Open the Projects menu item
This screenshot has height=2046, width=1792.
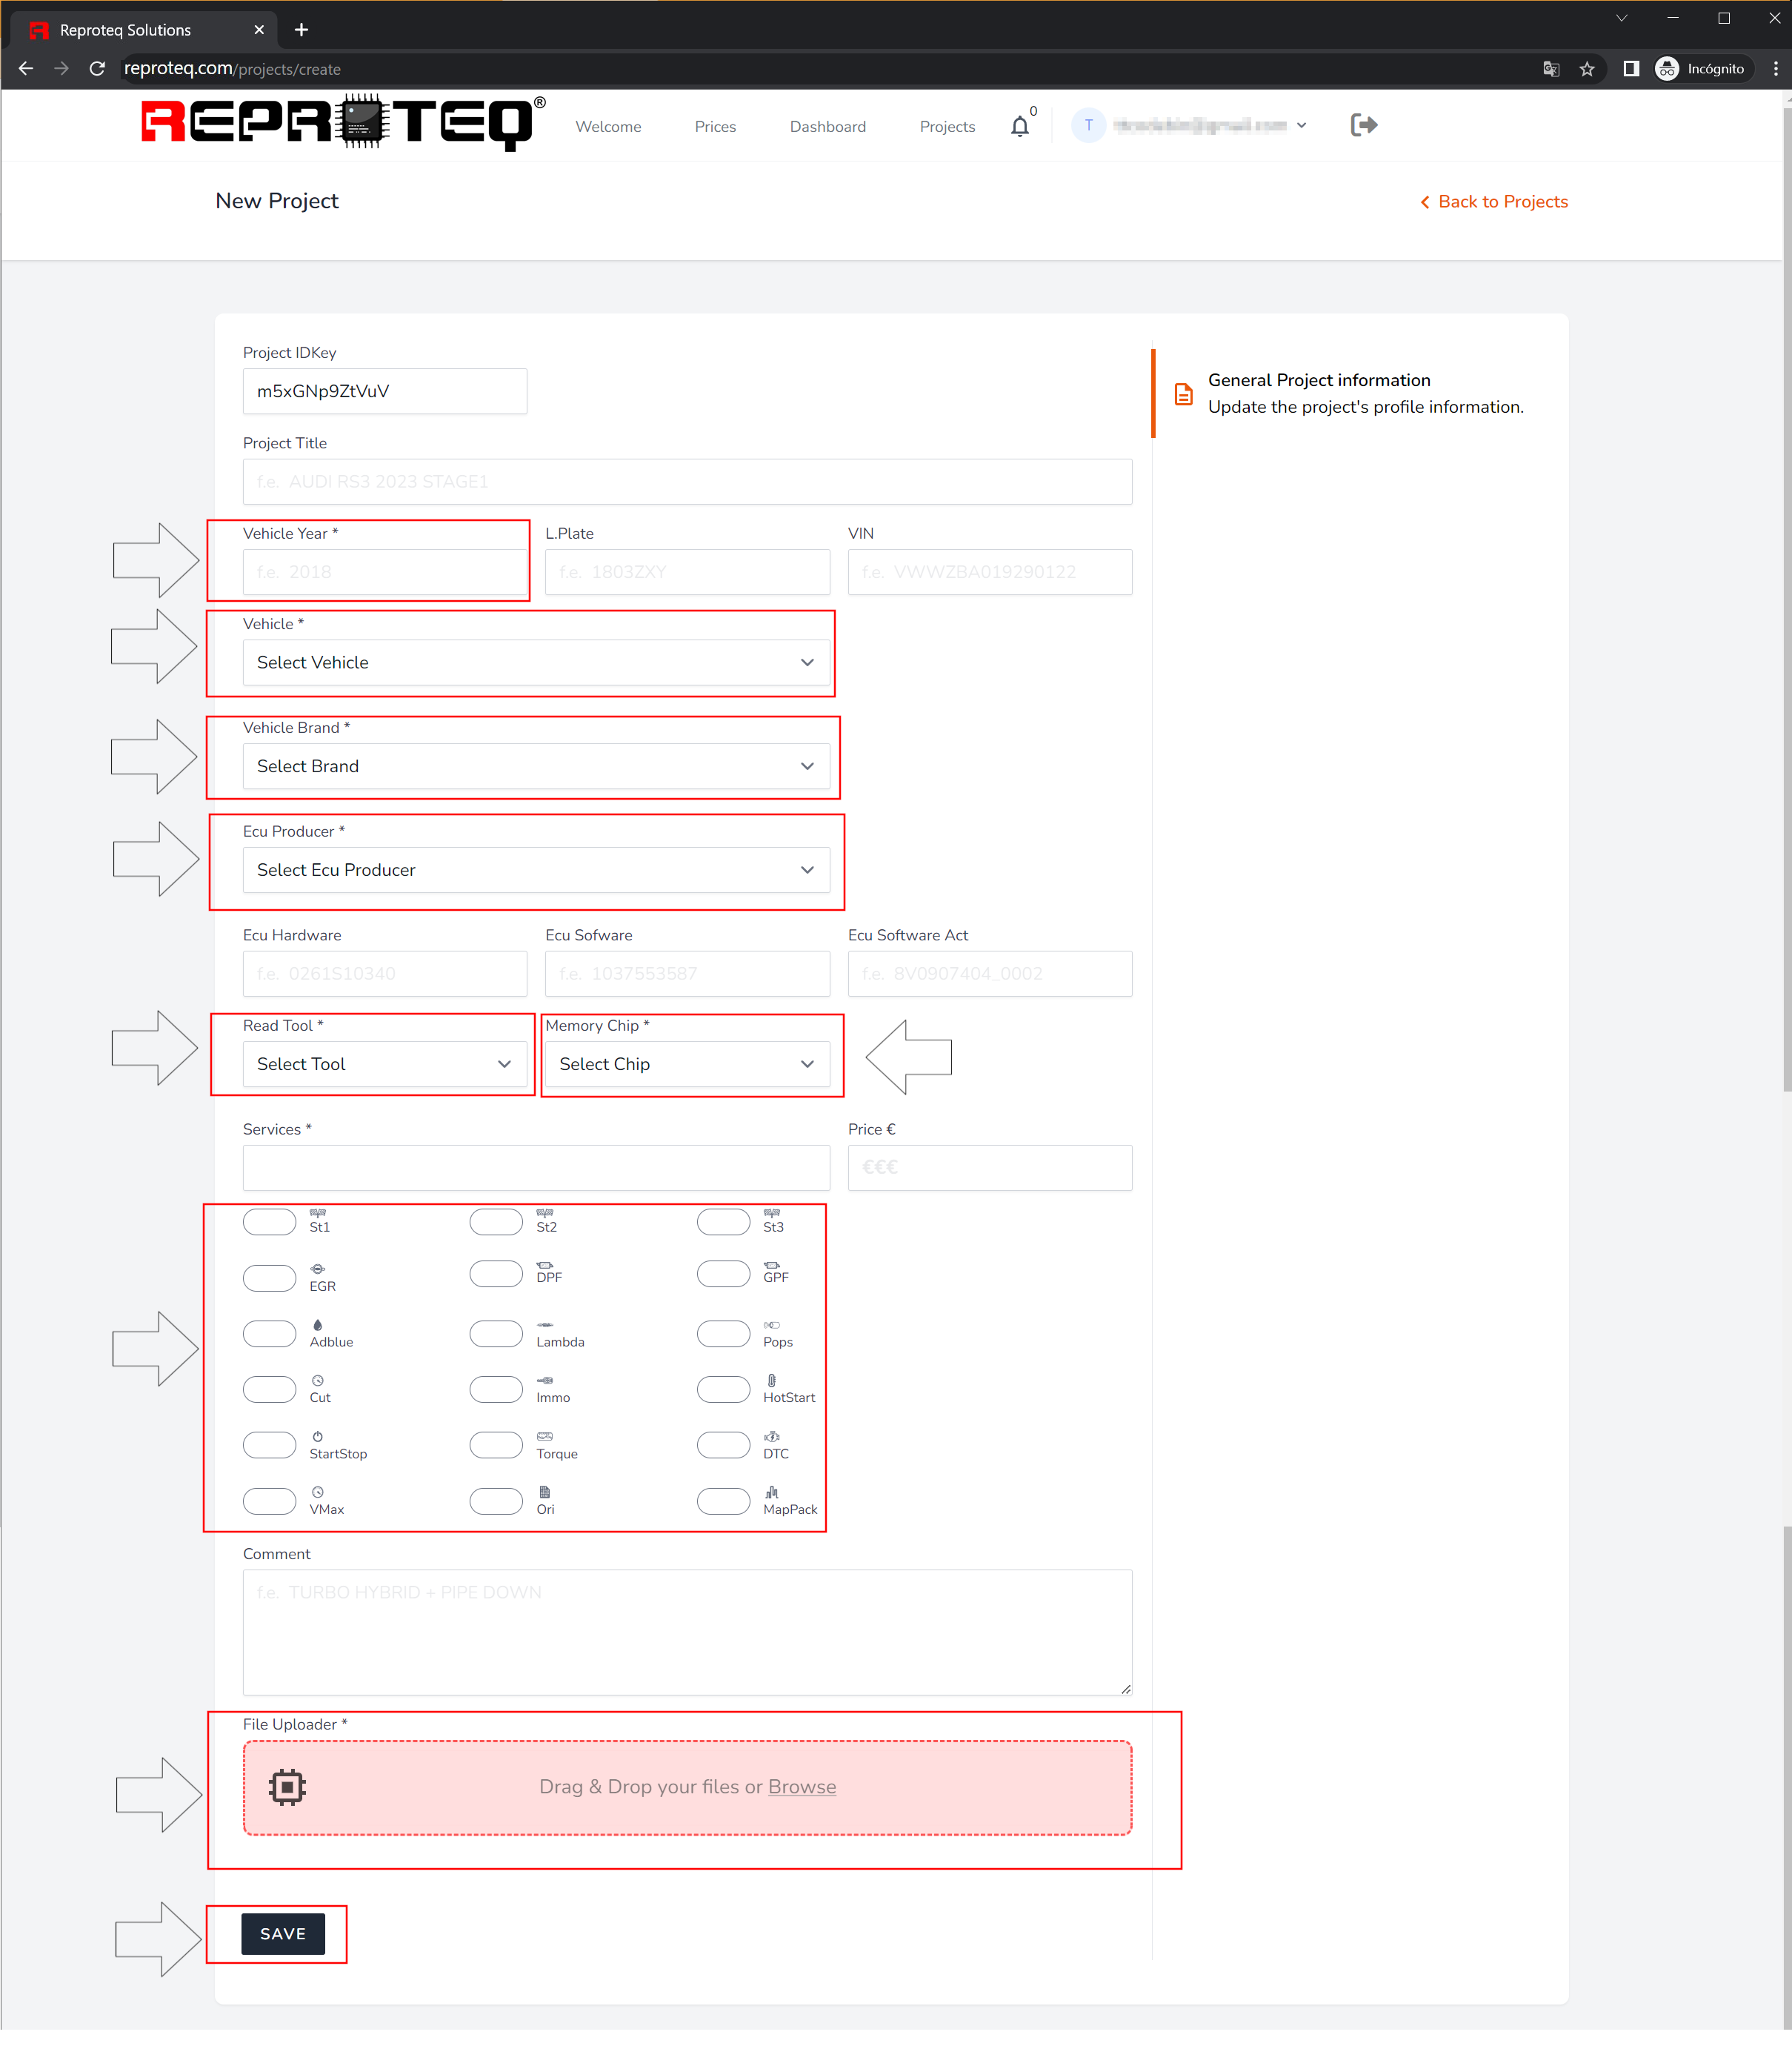(947, 126)
